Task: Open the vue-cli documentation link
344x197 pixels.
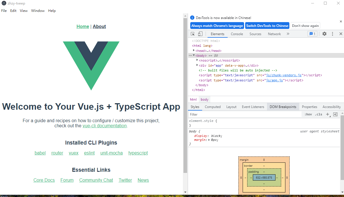Action: [104, 126]
